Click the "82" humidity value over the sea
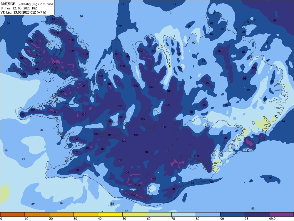The image size is (294, 221). tap(62, 203)
